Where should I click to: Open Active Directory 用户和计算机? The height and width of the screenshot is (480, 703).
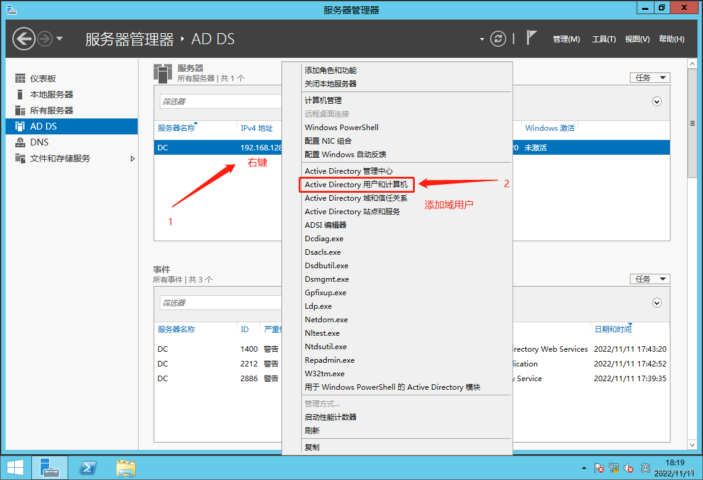point(356,185)
